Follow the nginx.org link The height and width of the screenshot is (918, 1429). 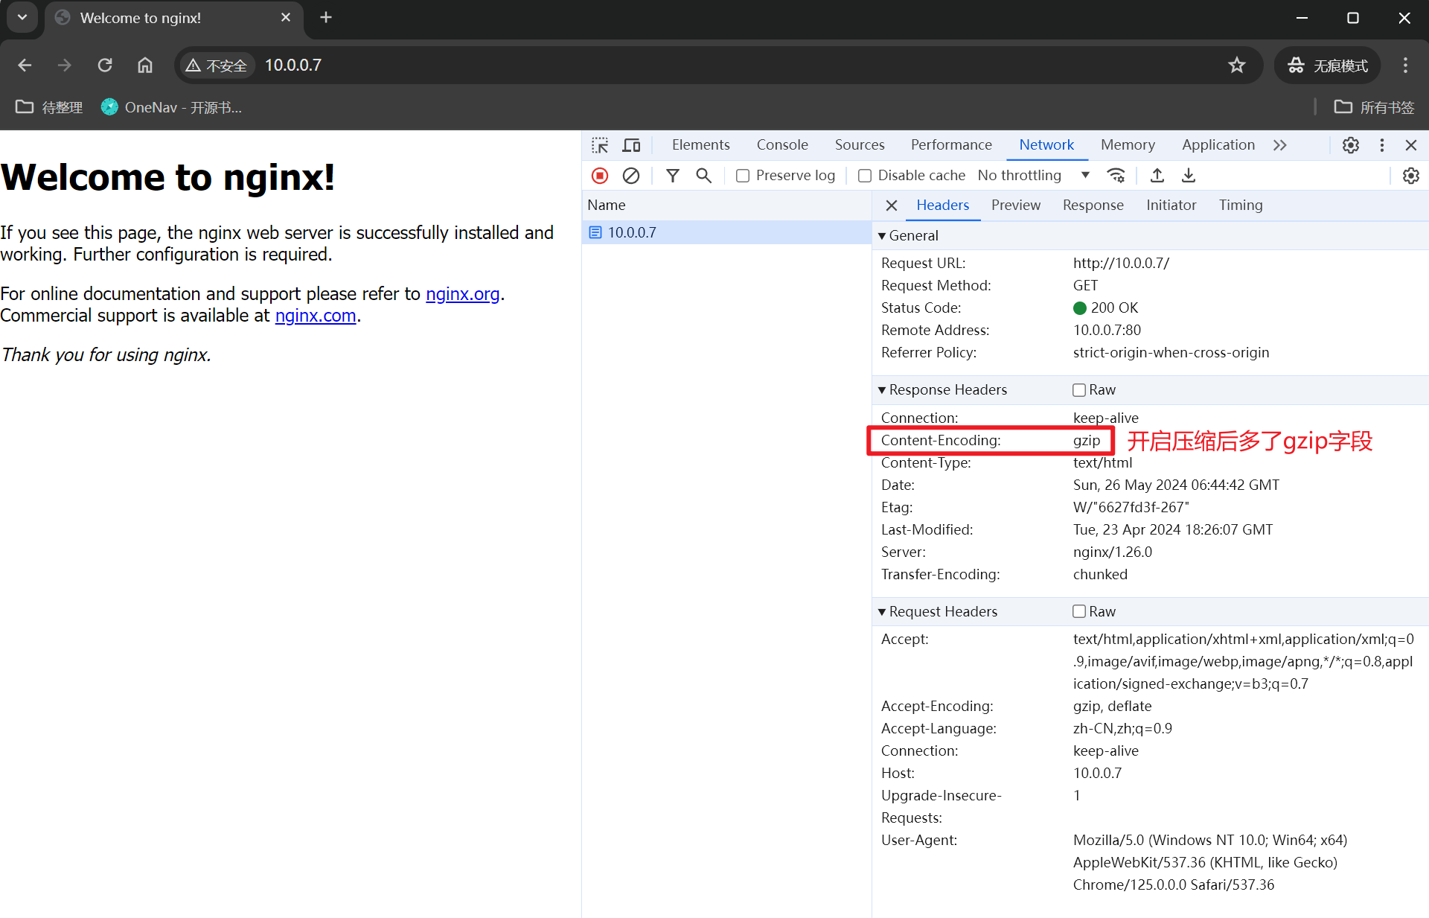(x=462, y=294)
